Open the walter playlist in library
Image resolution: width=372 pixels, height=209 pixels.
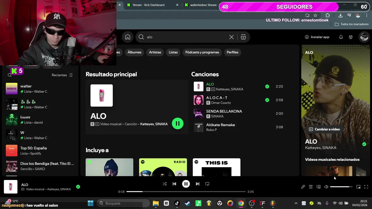[x=40, y=89]
